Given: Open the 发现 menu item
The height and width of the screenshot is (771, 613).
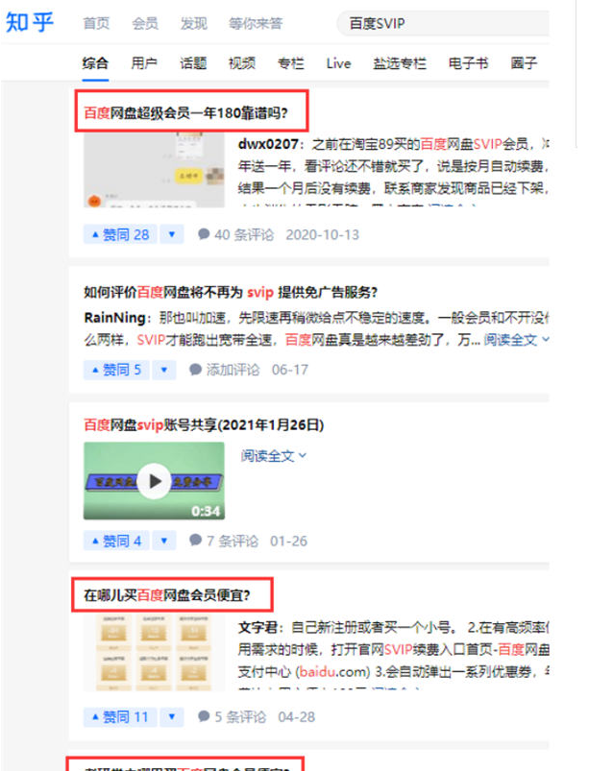Looking at the screenshot, I should point(193,23).
